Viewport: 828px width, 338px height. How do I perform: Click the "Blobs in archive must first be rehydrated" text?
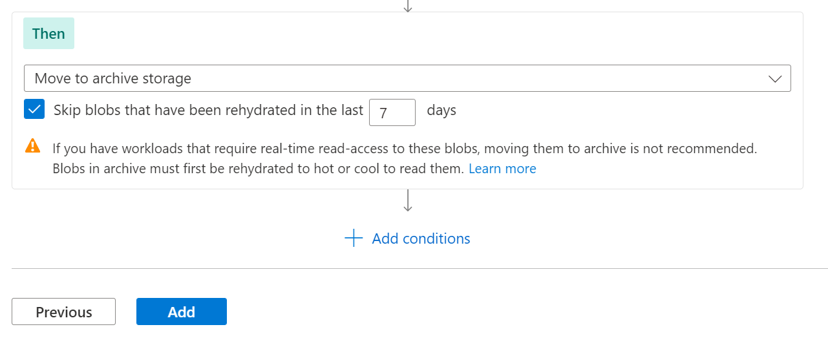[258, 169]
